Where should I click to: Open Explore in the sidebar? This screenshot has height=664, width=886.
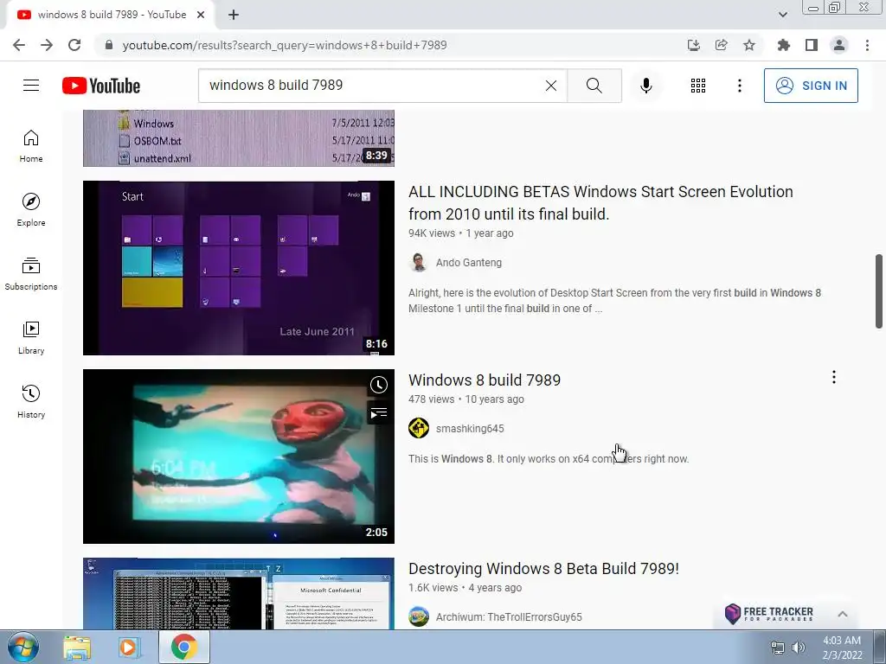[x=31, y=210]
